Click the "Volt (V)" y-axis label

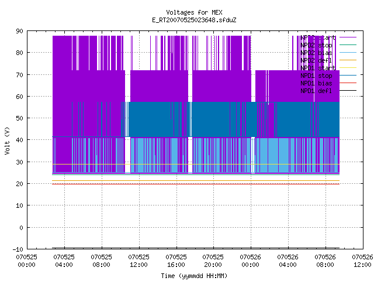click(x=7, y=140)
